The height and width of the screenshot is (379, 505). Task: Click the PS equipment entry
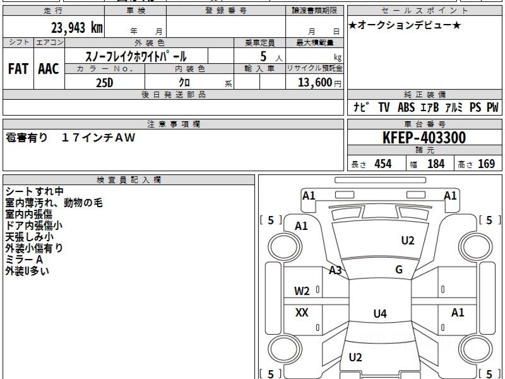tap(476, 107)
